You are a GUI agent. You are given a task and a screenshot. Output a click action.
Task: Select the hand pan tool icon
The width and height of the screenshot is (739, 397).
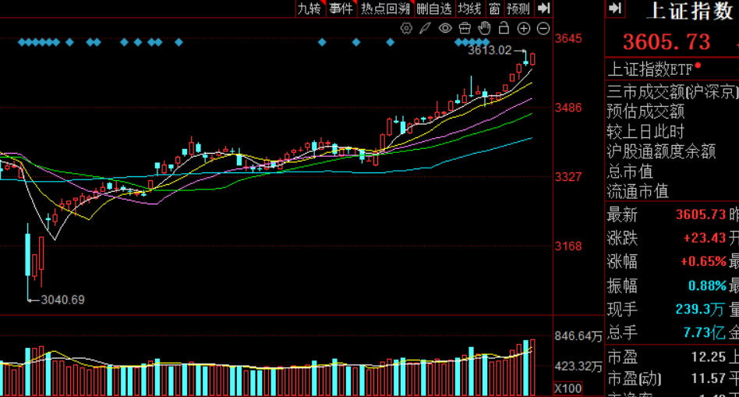click(485, 28)
